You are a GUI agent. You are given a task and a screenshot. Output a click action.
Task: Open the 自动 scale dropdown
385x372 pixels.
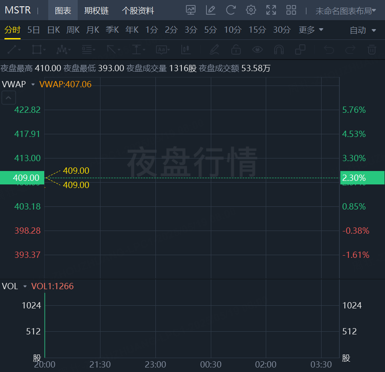pyautogui.click(x=363, y=30)
